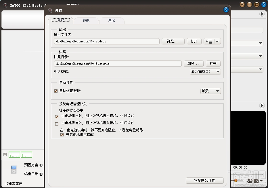Uncheck 由电源供电时 power option

pyautogui.click(x=57, y=117)
